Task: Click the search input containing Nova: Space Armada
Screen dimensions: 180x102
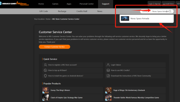Action: [x=160, y=11]
